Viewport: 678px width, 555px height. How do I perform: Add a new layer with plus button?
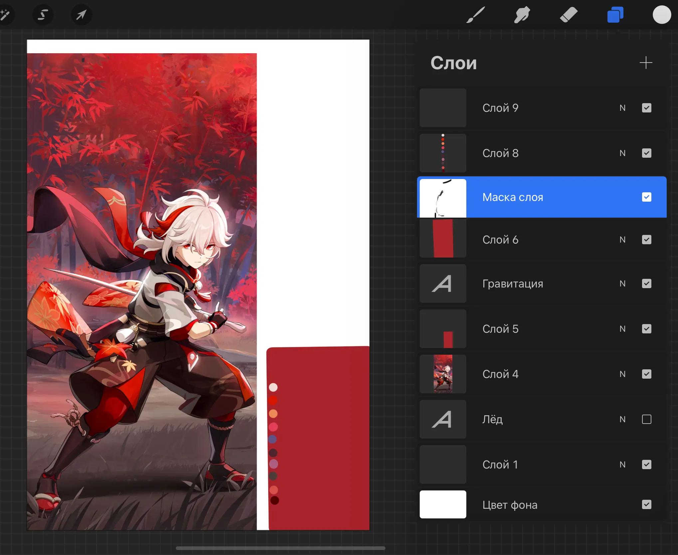coord(646,63)
